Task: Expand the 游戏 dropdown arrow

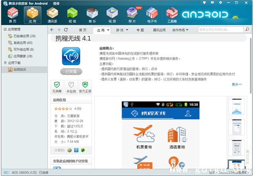Action: [127, 30]
